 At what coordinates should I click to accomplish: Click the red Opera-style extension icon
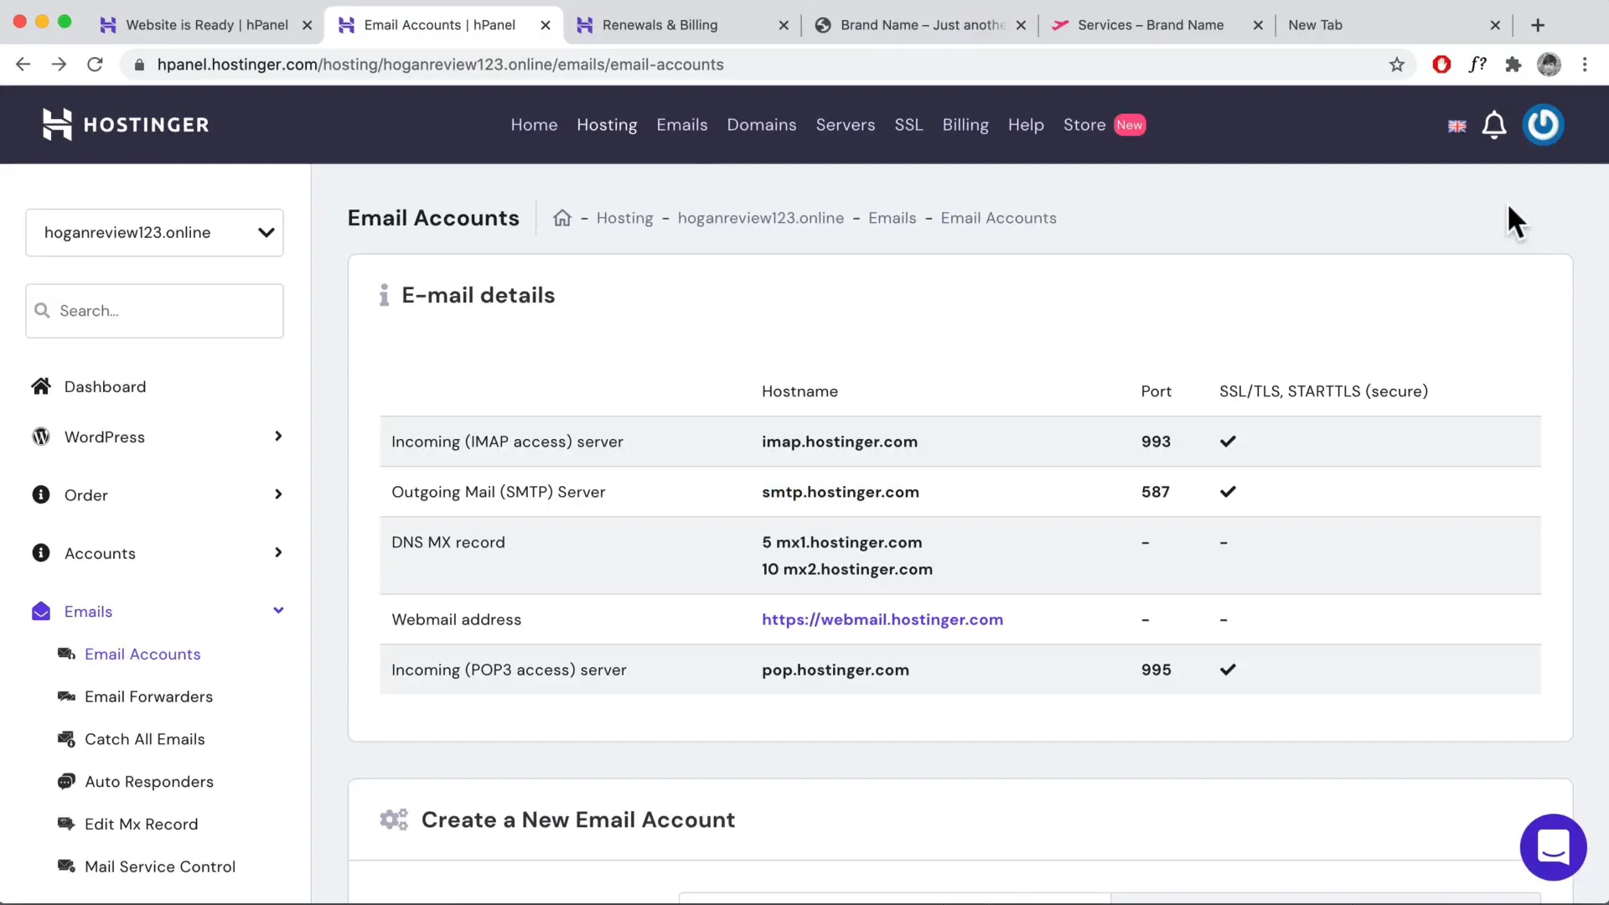[1441, 65]
